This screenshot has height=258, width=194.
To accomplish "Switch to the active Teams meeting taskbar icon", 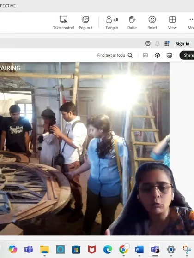I will [155, 249].
